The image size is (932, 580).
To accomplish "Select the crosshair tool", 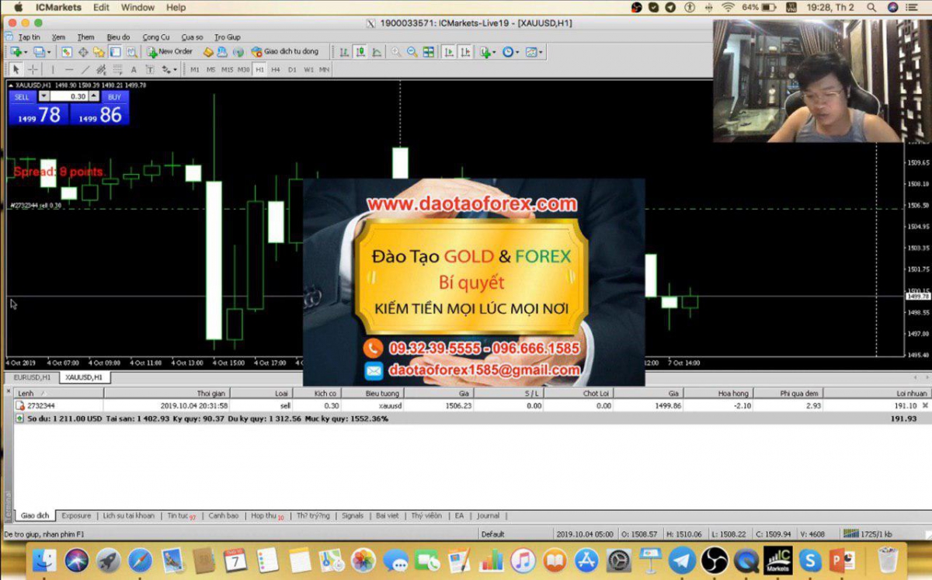I will pos(33,70).
